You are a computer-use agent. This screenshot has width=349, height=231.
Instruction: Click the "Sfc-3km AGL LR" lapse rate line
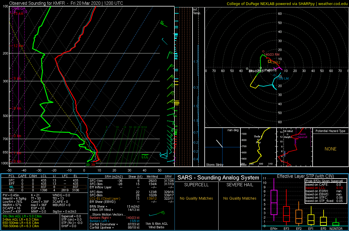tap(22, 216)
